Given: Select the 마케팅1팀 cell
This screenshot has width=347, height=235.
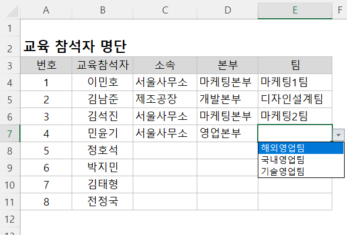Looking at the screenshot, I should coord(295,82).
